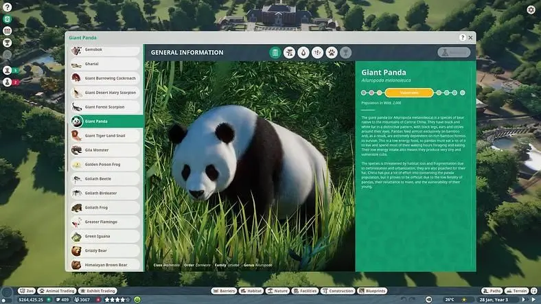The image size is (541, 304).
Task: Click the conservation credits 409 counter
Action: 62,299
